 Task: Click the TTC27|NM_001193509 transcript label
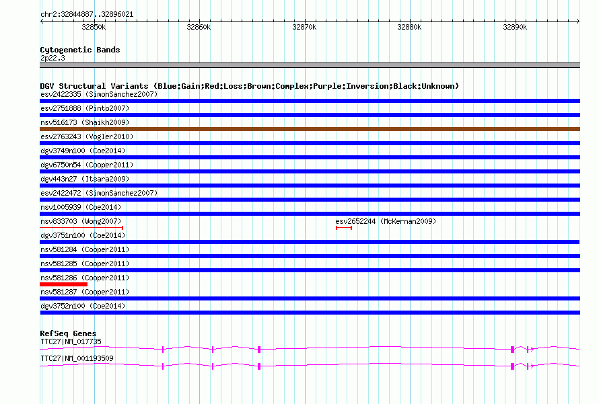(77, 358)
